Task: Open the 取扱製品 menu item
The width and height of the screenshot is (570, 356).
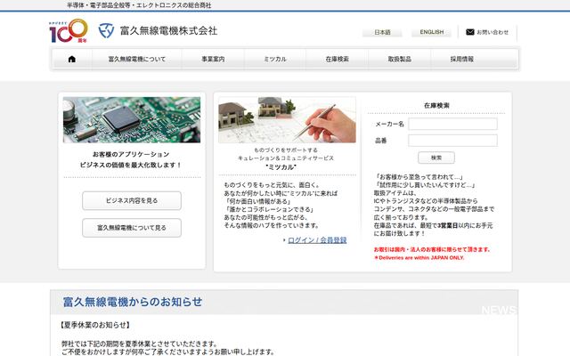Action: (x=400, y=59)
